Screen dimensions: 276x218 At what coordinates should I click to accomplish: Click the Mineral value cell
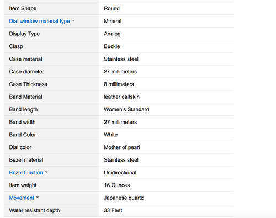pos(113,21)
